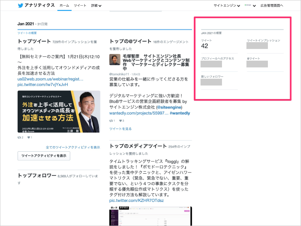
Task: Click the ツイートインプレッション label
Action: click(x=264, y=40)
